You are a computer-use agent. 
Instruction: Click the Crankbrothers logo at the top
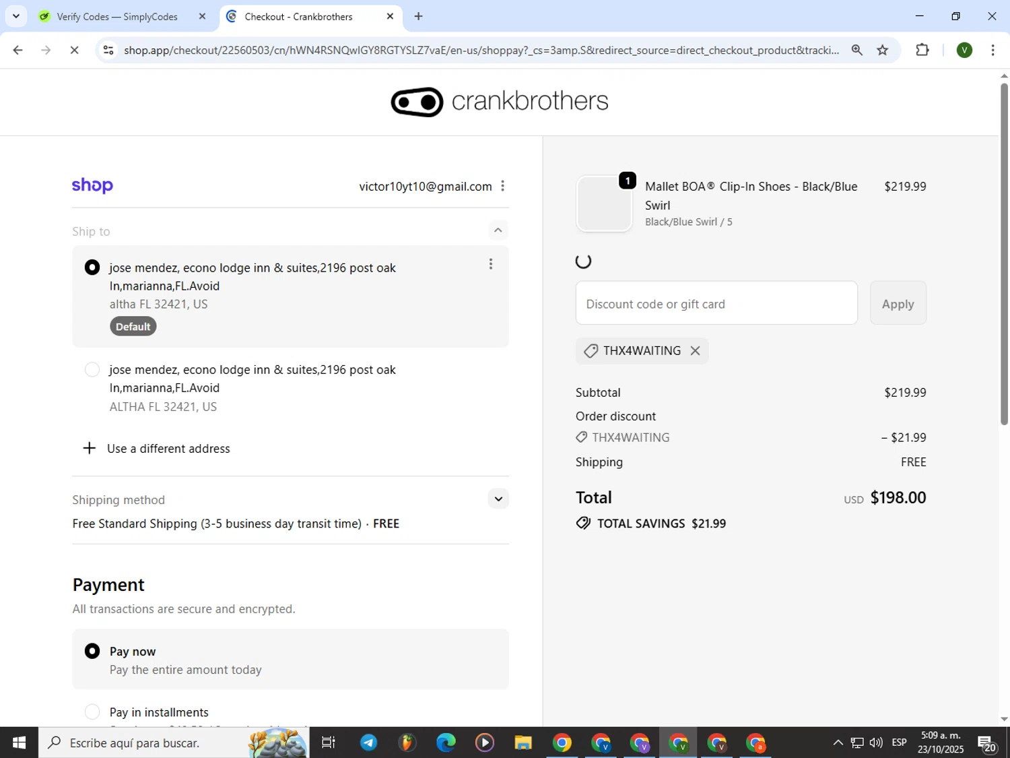(499, 102)
